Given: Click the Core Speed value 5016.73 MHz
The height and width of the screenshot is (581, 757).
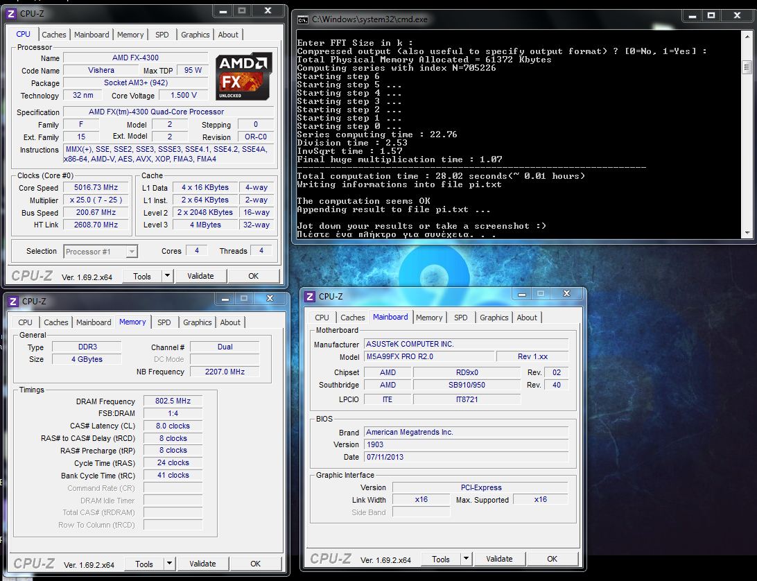Looking at the screenshot, I should (96, 187).
